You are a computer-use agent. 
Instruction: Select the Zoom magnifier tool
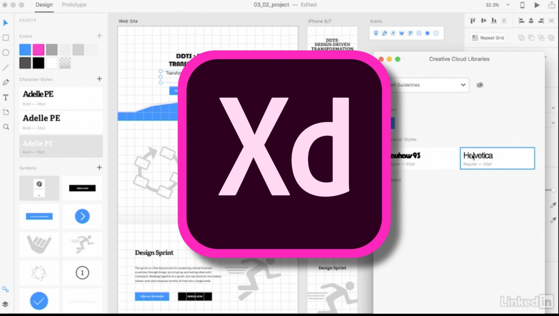pyautogui.click(x=6, y=127)
